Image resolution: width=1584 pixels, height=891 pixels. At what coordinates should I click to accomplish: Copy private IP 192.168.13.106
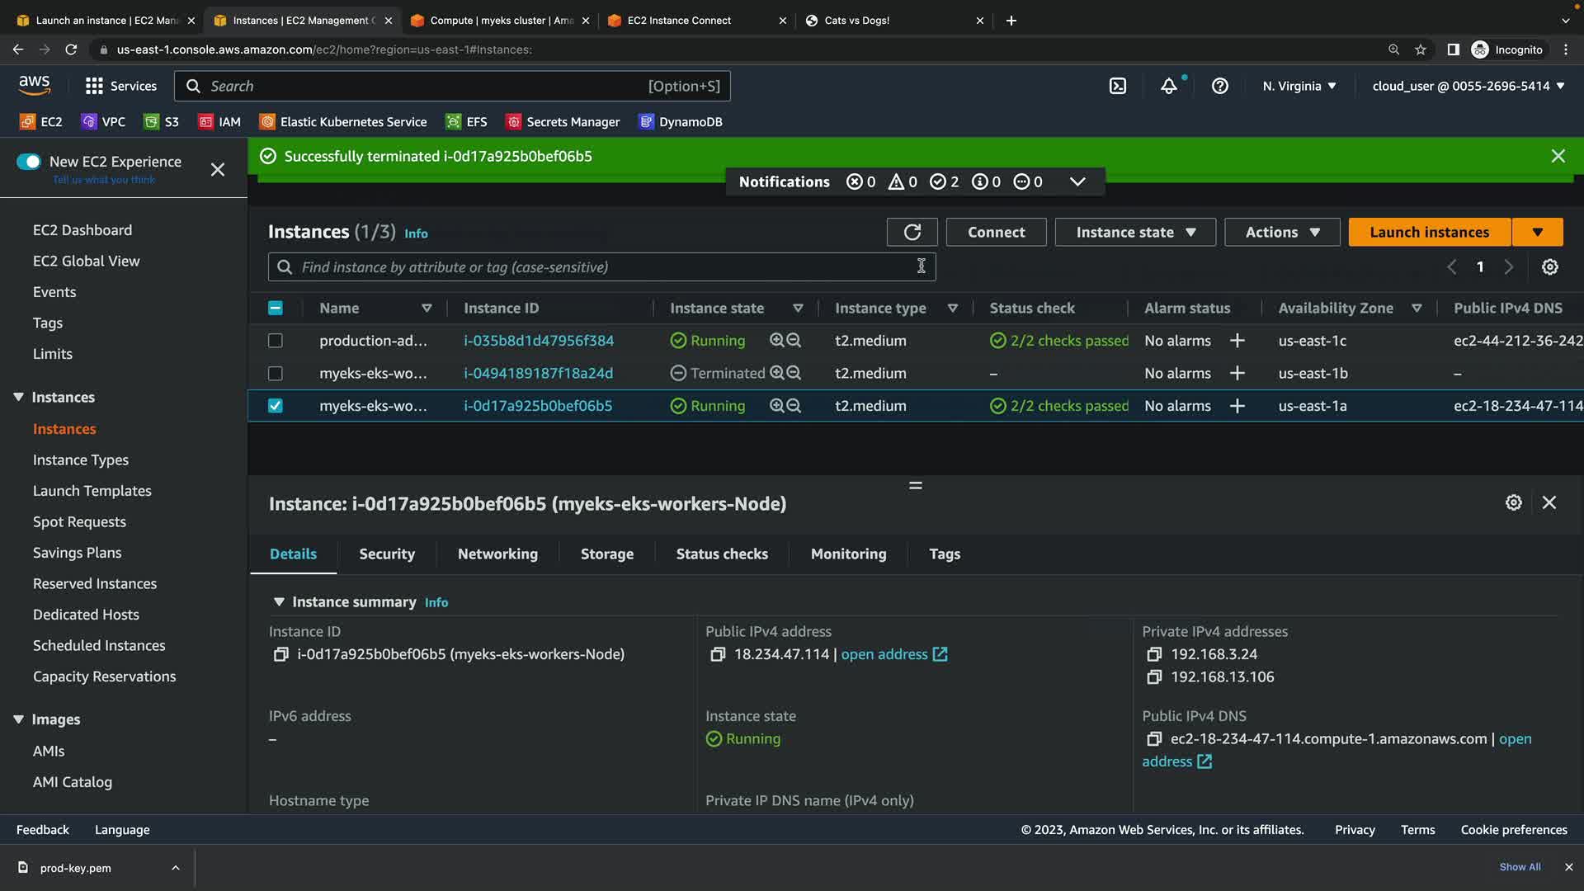(x=1154, y=677)
